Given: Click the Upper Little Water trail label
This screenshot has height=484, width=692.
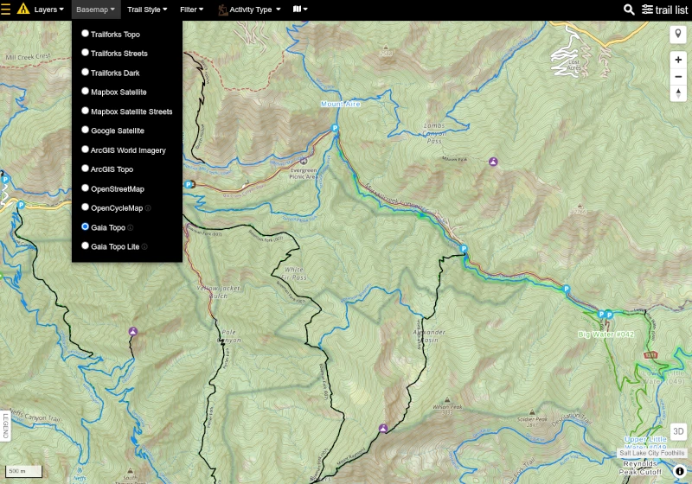Looking at the screenshot, I should click(x=645, y=443).
